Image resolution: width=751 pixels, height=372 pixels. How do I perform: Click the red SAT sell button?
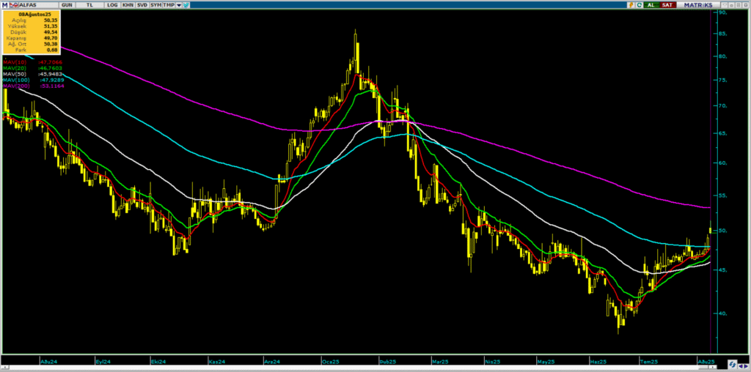(x=667, y=5)
